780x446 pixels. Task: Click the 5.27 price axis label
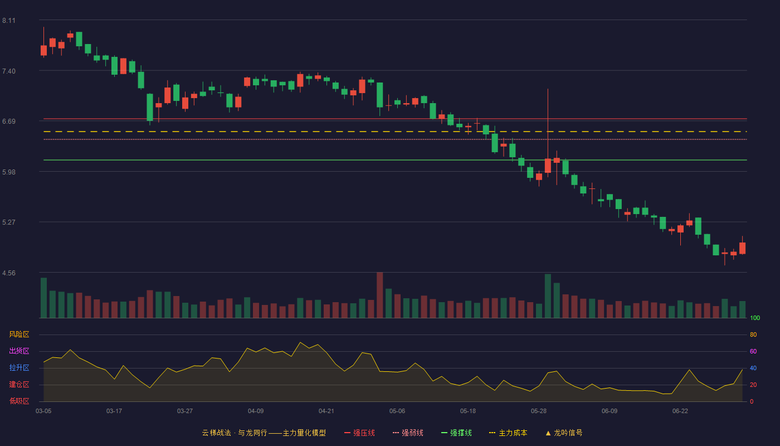[9, 222]
